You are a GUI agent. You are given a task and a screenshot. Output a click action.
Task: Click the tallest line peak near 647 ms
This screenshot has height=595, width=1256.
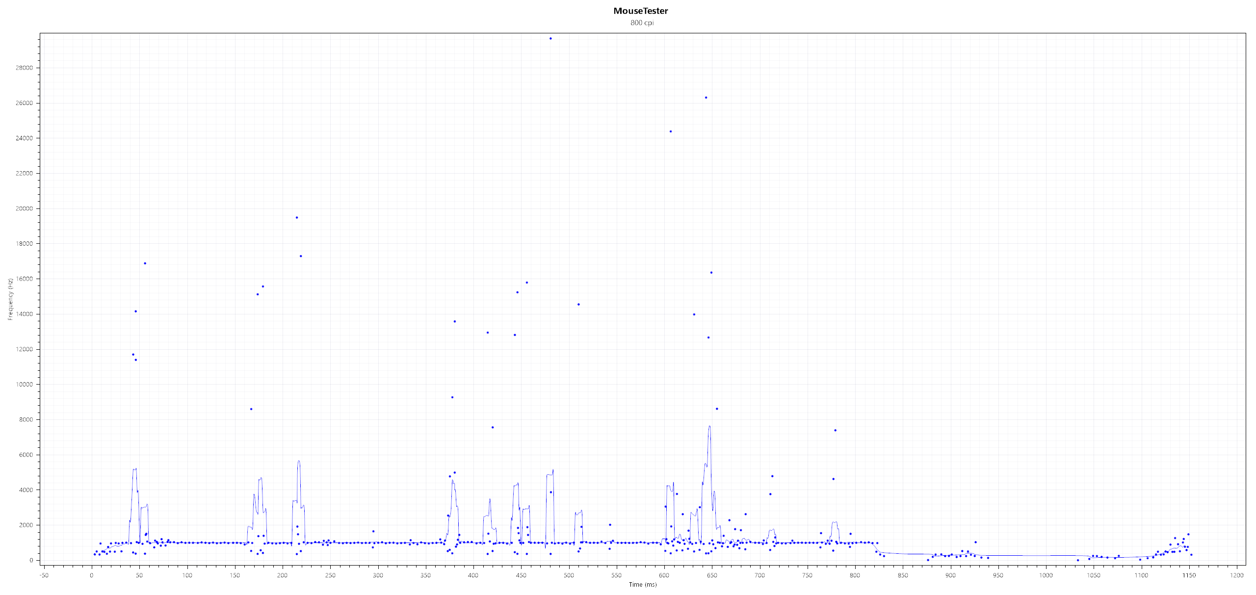(x=709, y=426)
